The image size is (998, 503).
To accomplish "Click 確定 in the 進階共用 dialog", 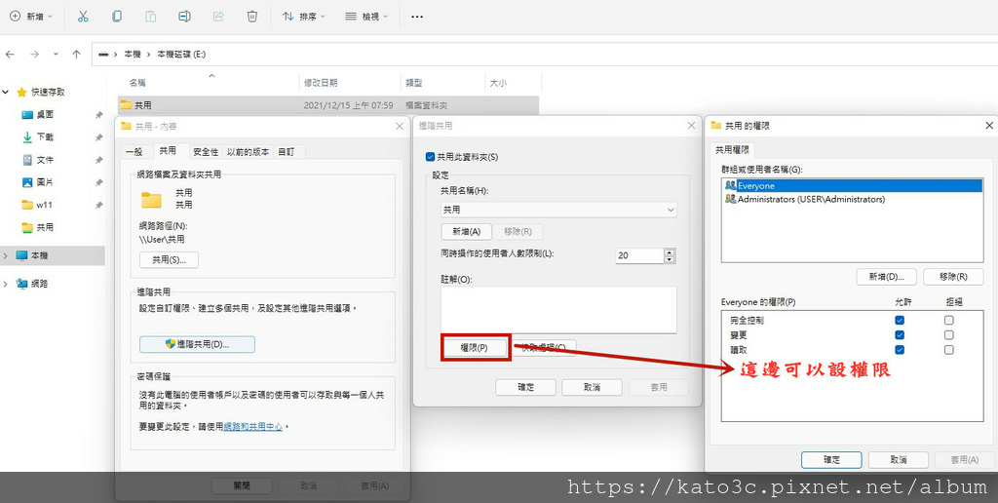I will coord(525,387).
